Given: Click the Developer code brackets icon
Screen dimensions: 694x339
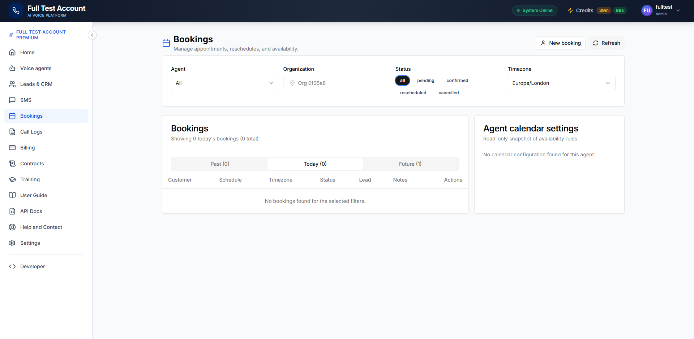Looking at the screenshot, I should click(x=12, y=266).
